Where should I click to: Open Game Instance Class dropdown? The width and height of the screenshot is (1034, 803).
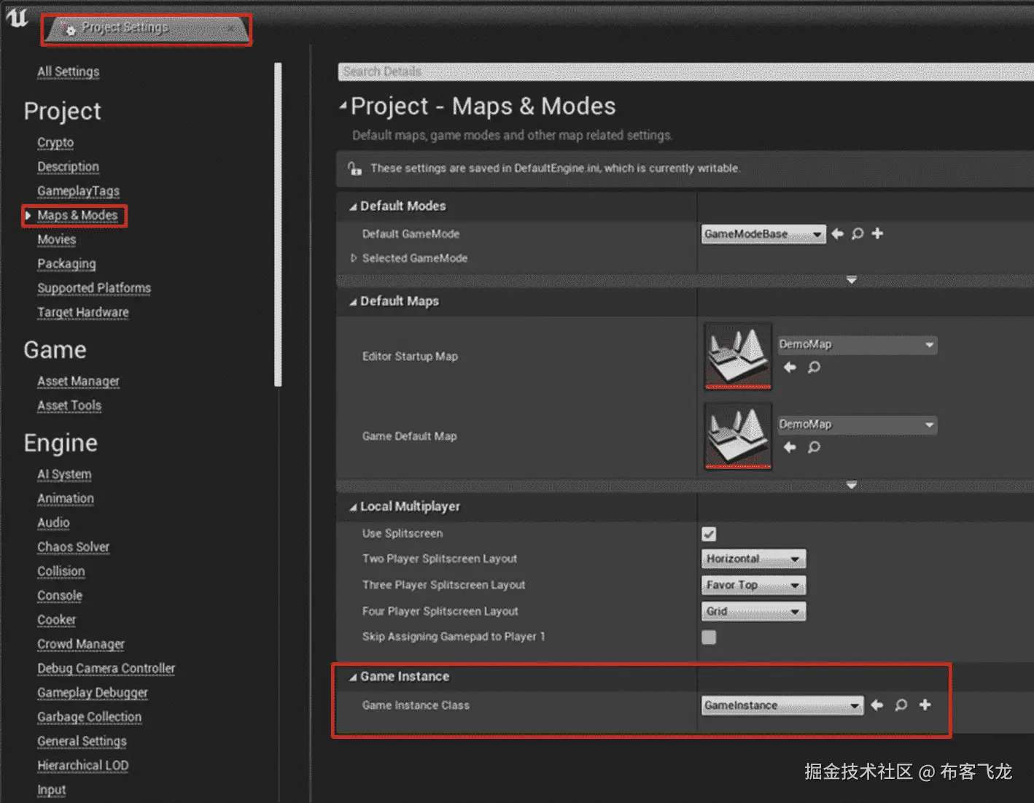[782, 705]
